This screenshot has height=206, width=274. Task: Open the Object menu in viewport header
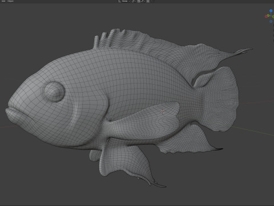pos(10,1)
